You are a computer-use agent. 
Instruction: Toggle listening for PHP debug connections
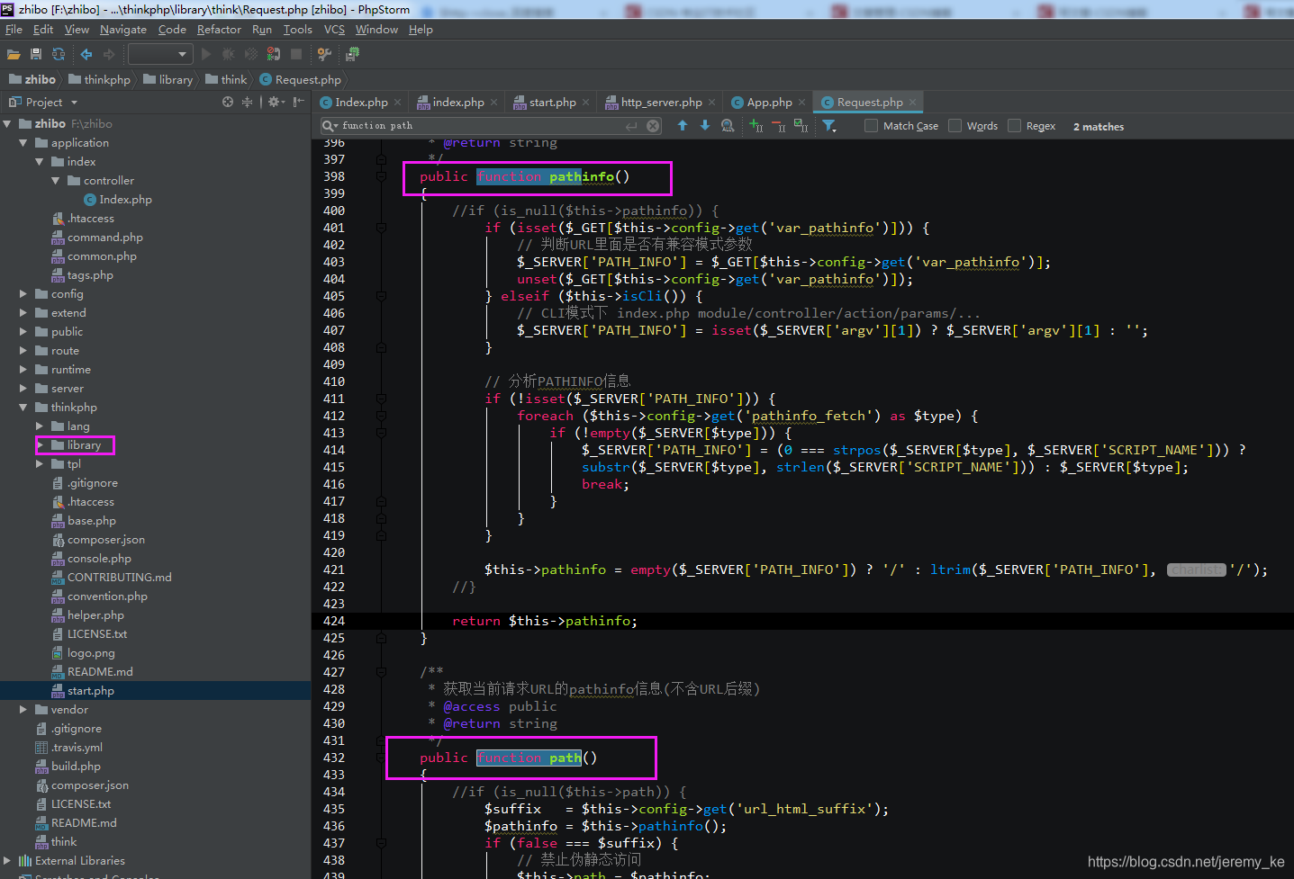274,54
